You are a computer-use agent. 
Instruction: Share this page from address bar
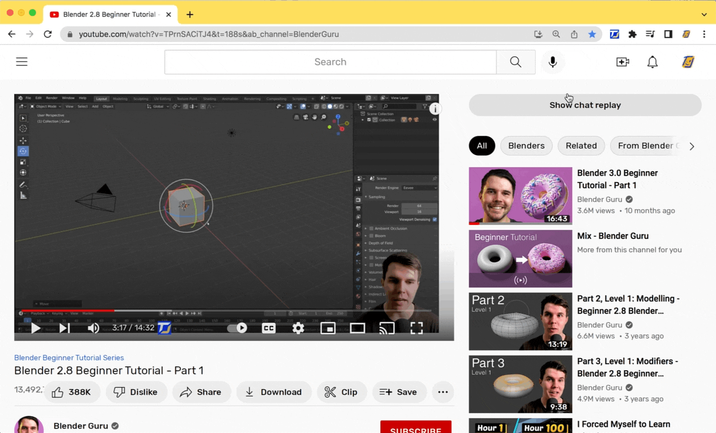[574, 34]
